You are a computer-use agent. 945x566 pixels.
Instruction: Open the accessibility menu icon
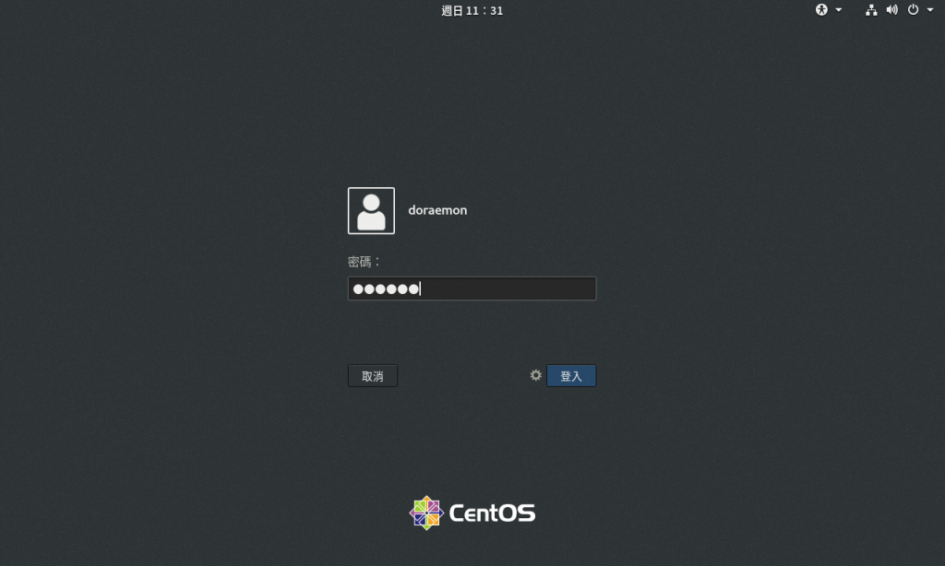coord(821,9)
